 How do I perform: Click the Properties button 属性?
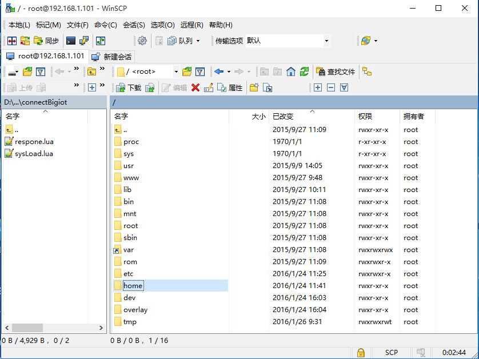(x=229, y=88)
